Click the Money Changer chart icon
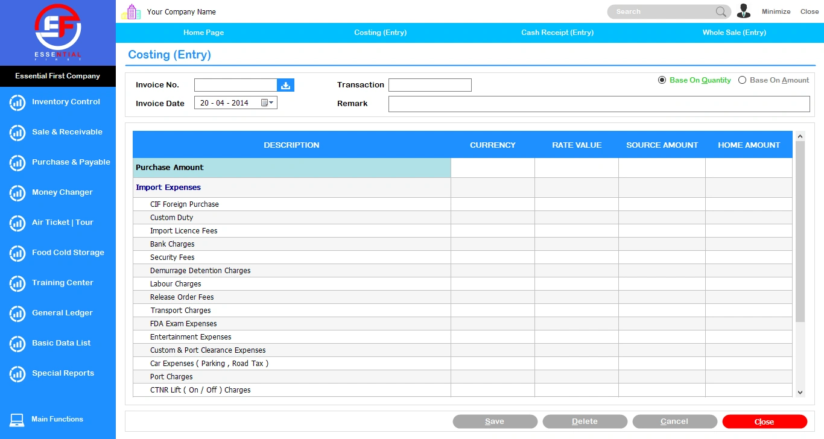 coord(17,193)
